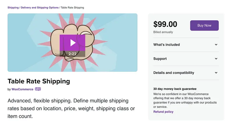Click the 30 day money back guarantee heading
The height and width of the screenshot is (132, 233).
(x=175, y=89)
